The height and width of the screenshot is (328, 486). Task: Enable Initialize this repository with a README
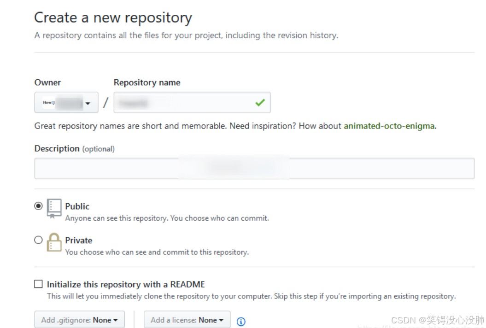tap(39, 284)
